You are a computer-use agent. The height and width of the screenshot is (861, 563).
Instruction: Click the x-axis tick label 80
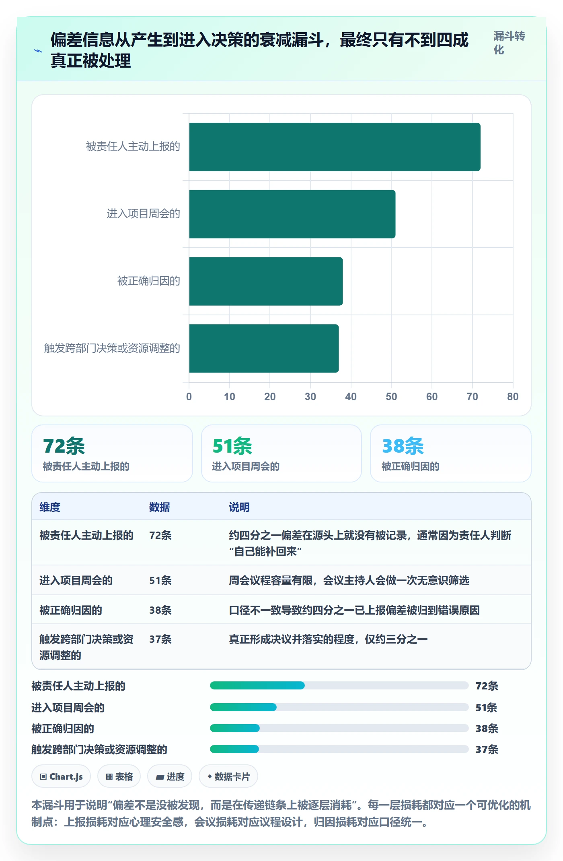click(x=513, y=397)
